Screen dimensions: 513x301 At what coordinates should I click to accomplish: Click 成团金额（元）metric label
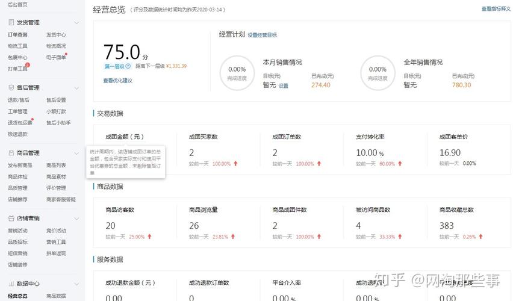coord(125,137)
